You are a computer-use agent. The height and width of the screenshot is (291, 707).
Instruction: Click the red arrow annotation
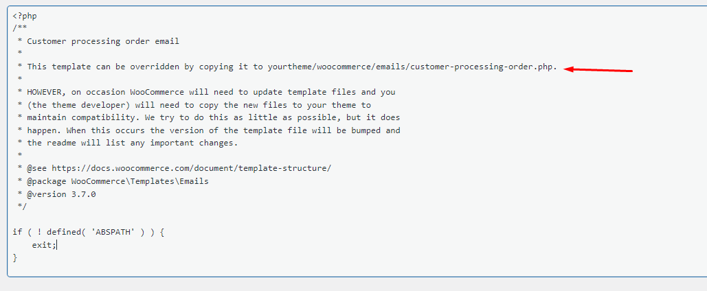click(603, 69)
